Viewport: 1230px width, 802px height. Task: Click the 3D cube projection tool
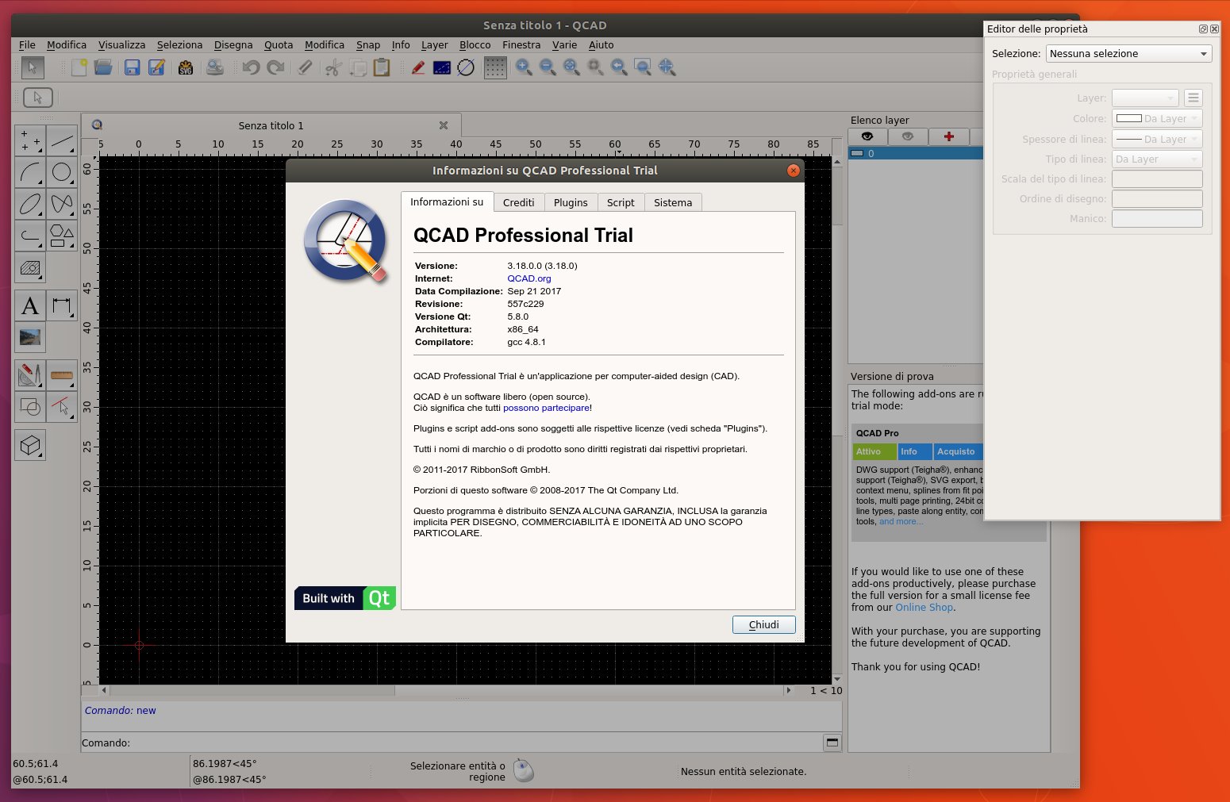(x=30, y=445)
